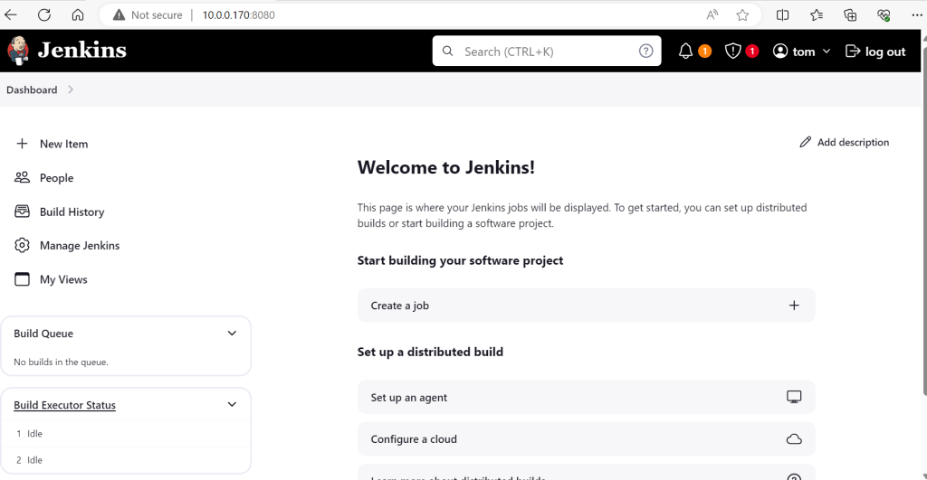Screen dimensions: 927x480
Task: Expand the Dashboard breadcrumb chevron
Action: [x=71, y=89]
